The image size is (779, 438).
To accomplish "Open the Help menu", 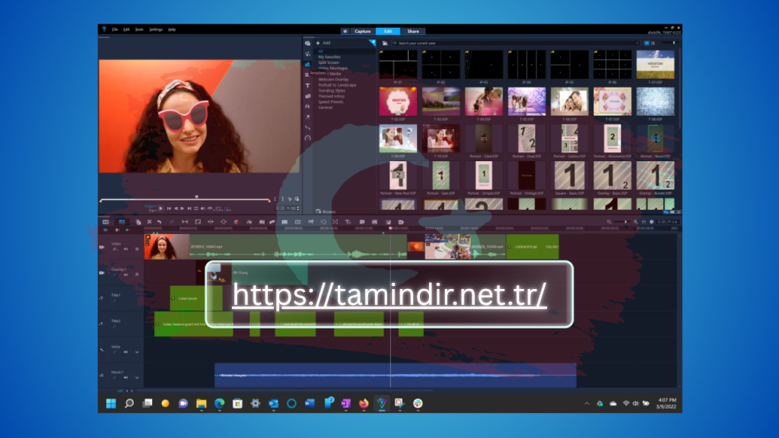I will [x=171, y=30].
